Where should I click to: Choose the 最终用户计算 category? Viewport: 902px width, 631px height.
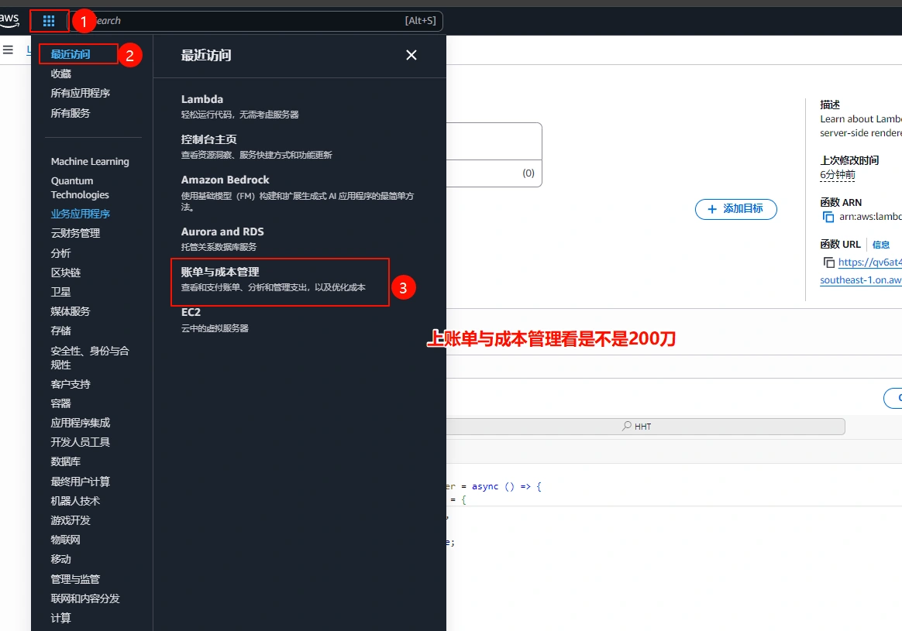(81, 482)
